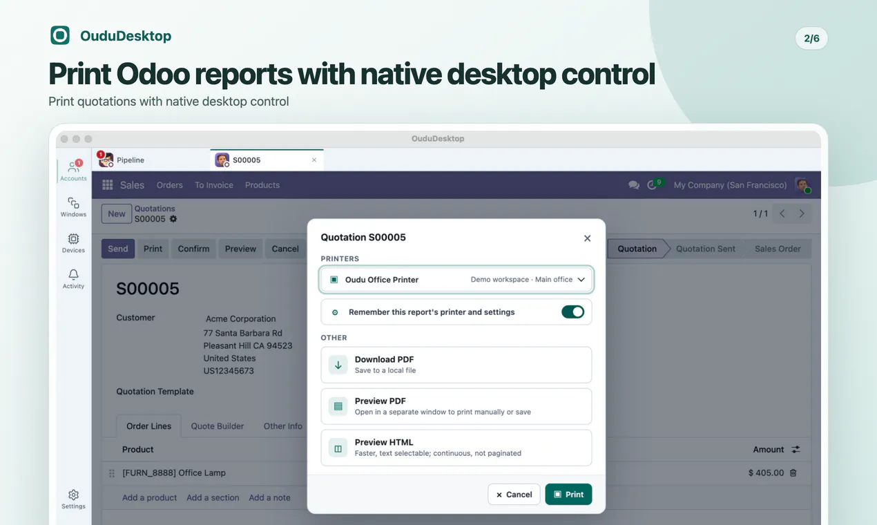Select the Sales Order status stage
This screenshot has height=525, width=877.
point(778,249)
